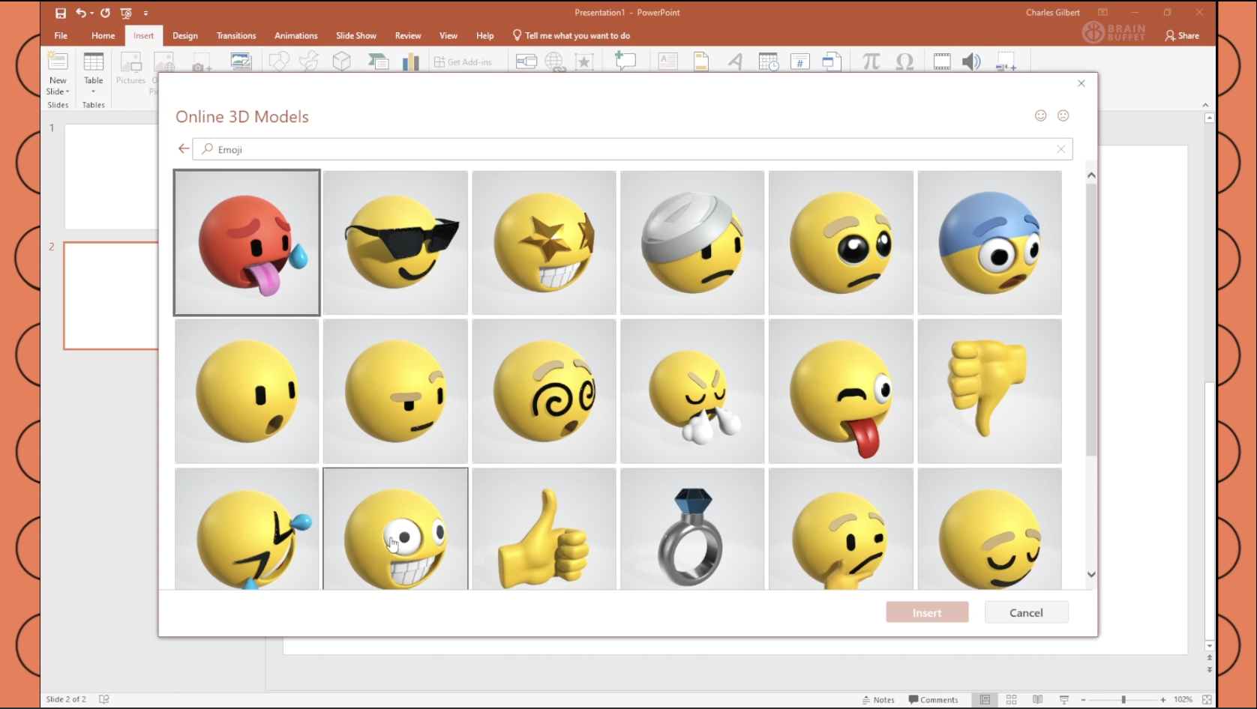Screen dimensions: 1257x709
Task: Expand the Undo dropdown arrow
Action: click(x=92, y=13)
